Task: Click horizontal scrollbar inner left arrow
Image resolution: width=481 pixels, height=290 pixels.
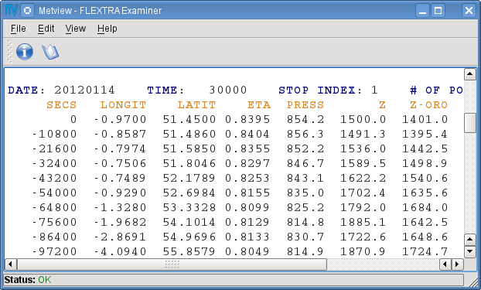Action: (445, 264)
